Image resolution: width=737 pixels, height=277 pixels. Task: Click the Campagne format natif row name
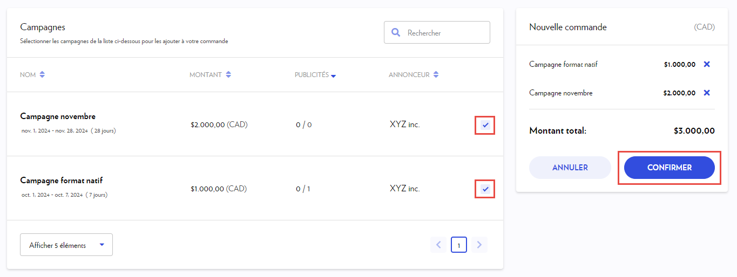[61, 181]
